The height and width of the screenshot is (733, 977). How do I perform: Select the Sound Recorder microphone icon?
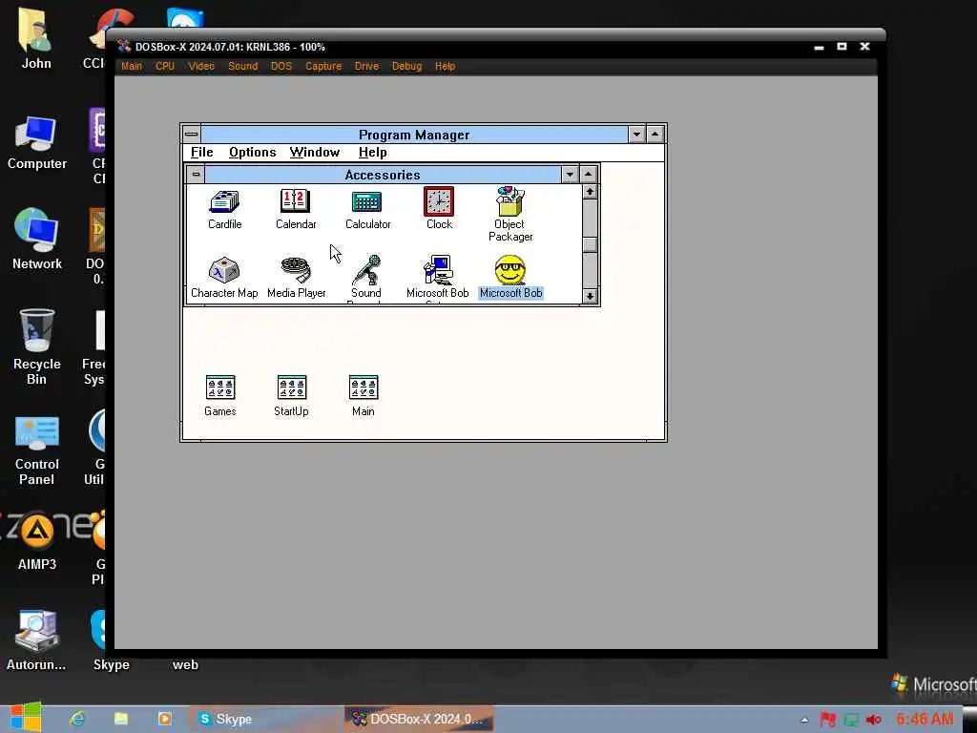(x=366, y=270)
